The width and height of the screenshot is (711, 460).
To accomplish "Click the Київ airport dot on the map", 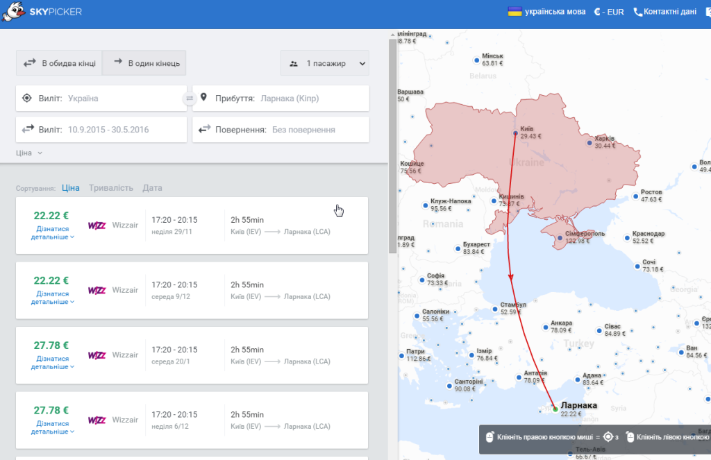I will (515, 133).
